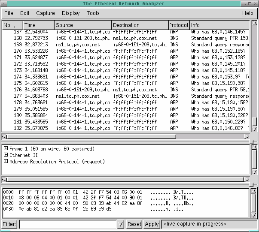This screenshot has width=259, height=232.
Task: Sort by the Info column header
Action: tap(219, 25)
